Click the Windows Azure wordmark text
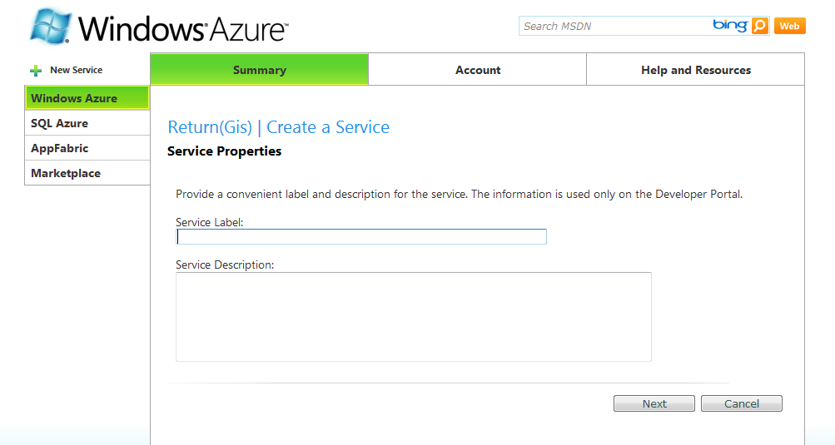The image size is (835, 445). click(x=182, y=28)
